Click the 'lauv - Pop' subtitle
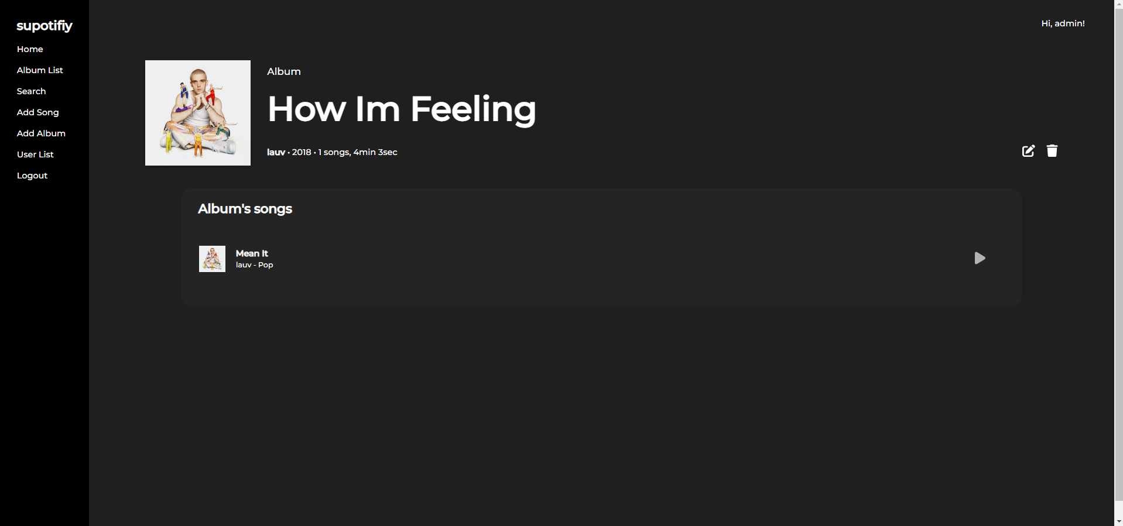Screen dimensions: 1123x526 pos(254,264)
